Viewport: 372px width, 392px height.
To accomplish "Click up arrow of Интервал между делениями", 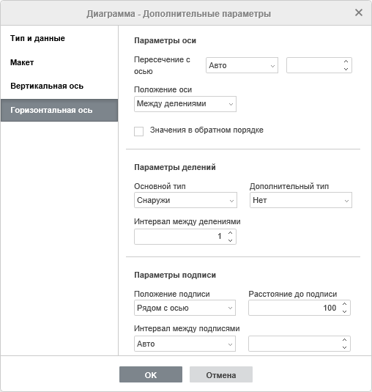I will [x=231, y=233].
